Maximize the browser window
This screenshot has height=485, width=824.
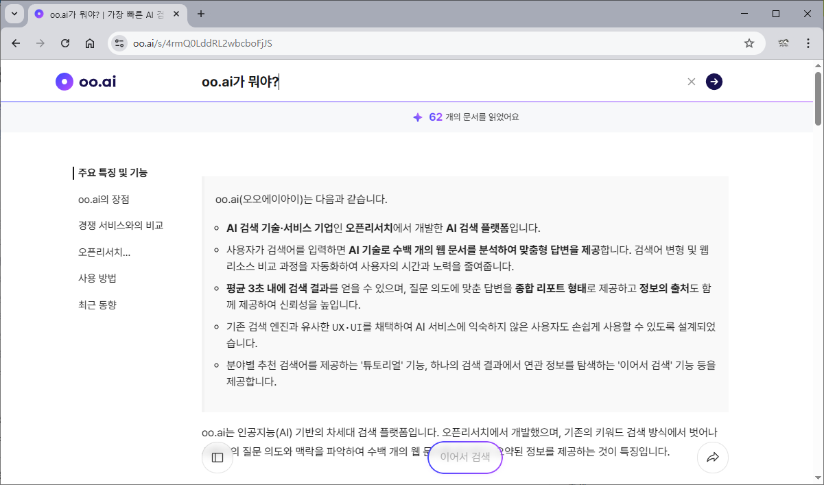pyautogui.click(x=776, y=14)
